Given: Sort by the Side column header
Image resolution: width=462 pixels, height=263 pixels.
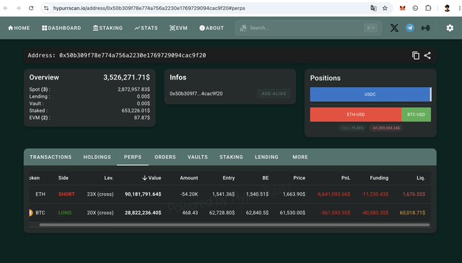Looking at the screenshot, I should point(63,178).
